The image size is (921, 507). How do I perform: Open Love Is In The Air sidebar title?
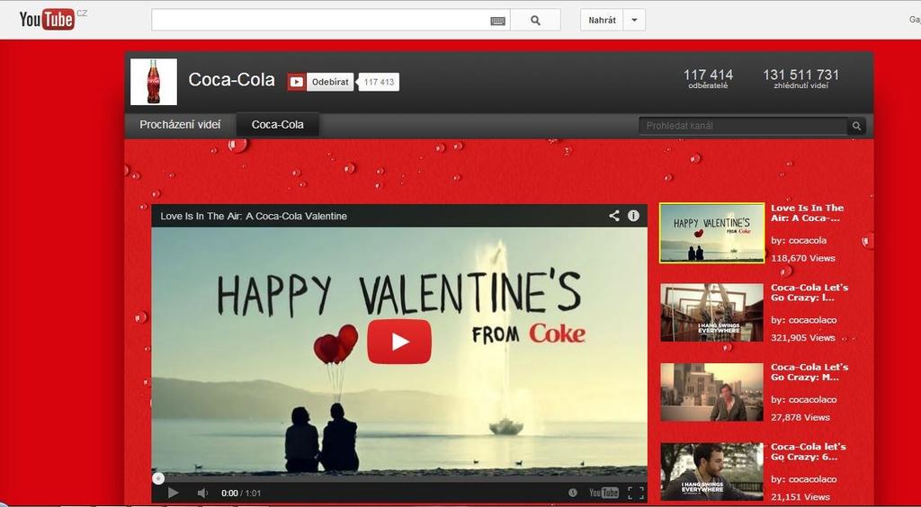807,213
